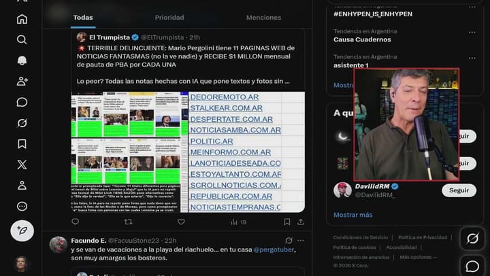Image resolution: width=490 pixels, height=276 pixels.
Task: Open Política de Privacidad link
Action: (423, 237)
